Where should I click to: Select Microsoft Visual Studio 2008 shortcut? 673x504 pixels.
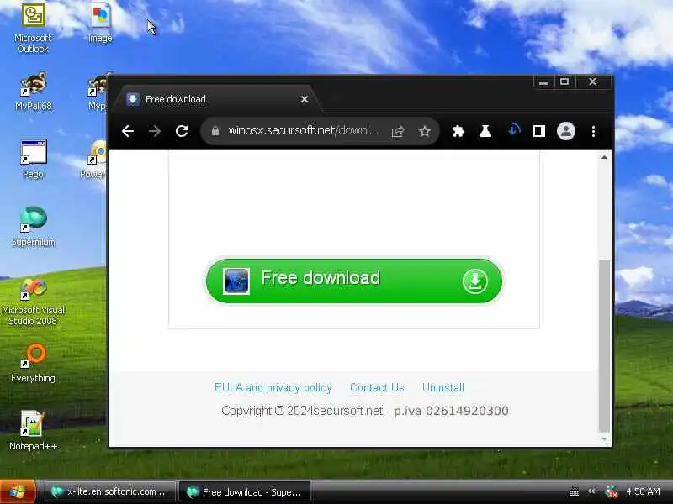click(33, 302)
